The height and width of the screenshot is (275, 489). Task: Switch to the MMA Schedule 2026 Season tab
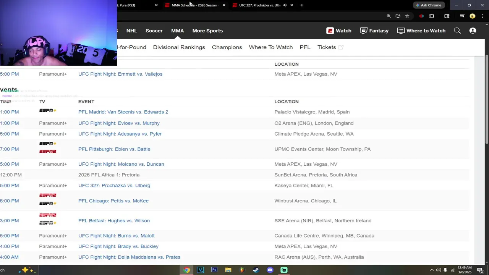(194, 5)
